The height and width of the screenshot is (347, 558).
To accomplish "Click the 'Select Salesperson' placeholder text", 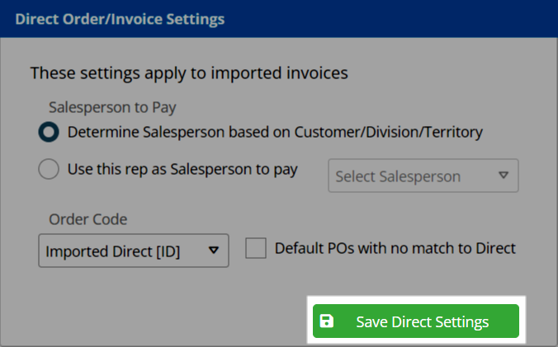I will point(398,176).
